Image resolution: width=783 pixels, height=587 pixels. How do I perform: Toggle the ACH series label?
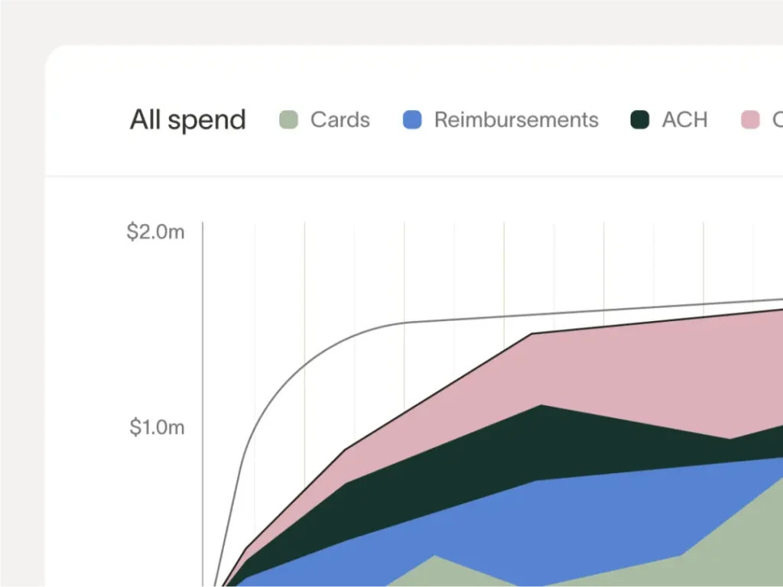click(x=684, y=120)
